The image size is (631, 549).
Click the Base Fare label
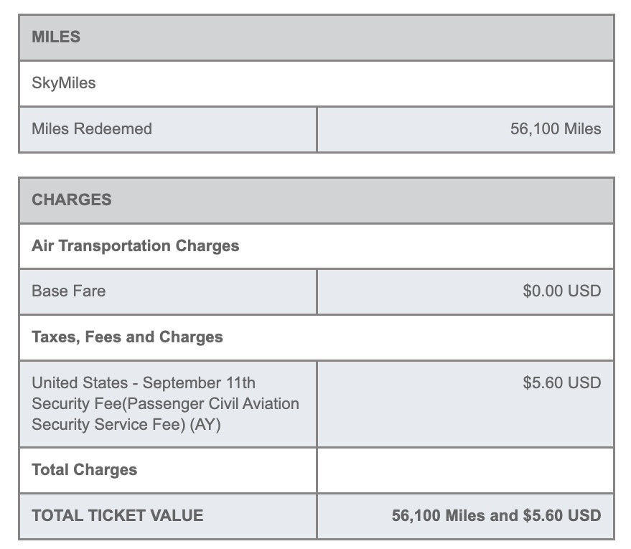(x=68, y=291)
